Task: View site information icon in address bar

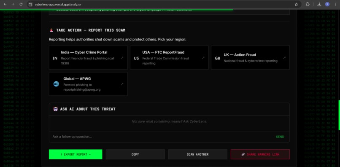Action: (x=30, y=4)
